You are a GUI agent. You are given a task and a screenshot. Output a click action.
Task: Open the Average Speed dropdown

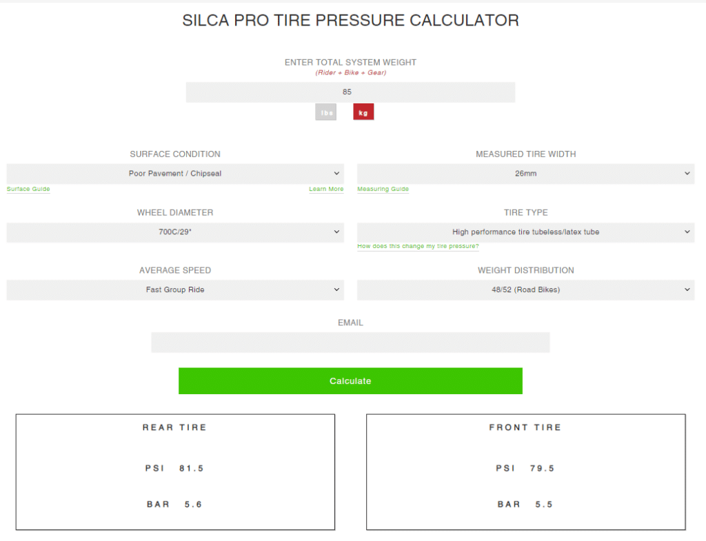pyautogui.click(x=175, y=290)
